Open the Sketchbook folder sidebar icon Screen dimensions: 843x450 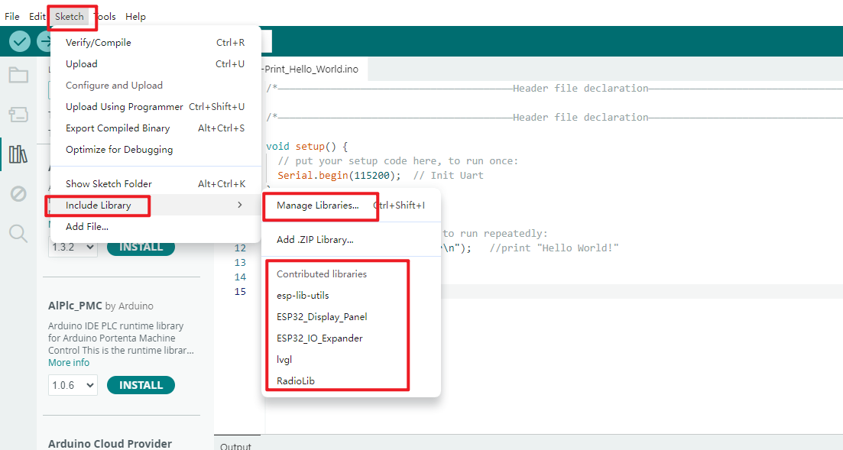pos(18,75)
